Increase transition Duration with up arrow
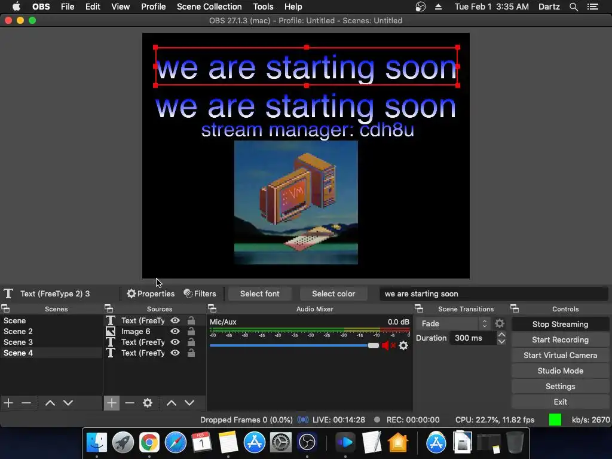612x459 pixels. (x=501, y=335)
